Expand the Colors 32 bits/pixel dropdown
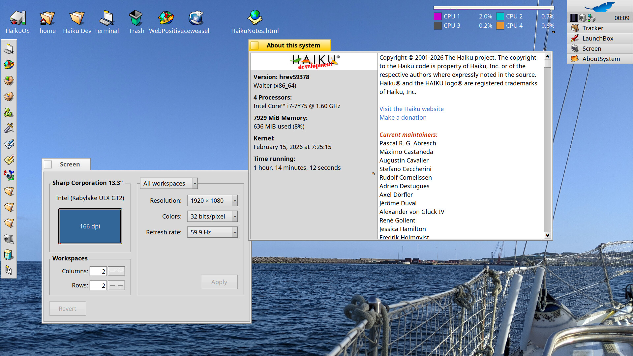 (212, 216)
